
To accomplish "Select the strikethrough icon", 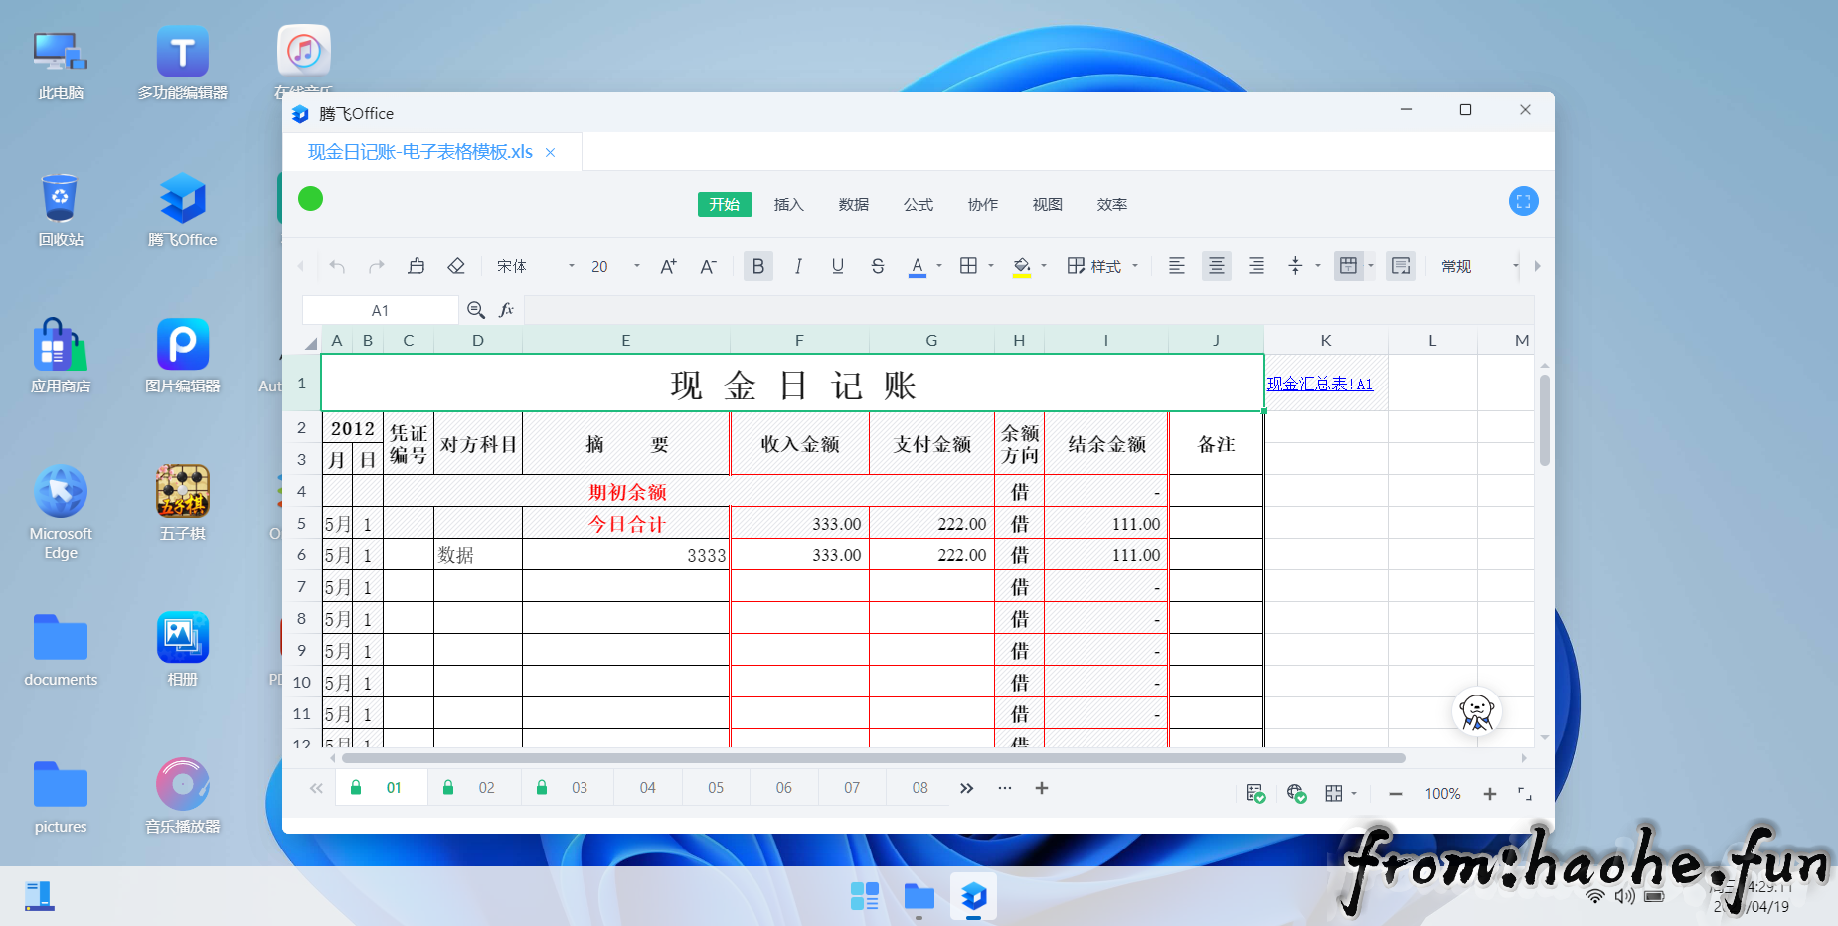I will [878, 266].
